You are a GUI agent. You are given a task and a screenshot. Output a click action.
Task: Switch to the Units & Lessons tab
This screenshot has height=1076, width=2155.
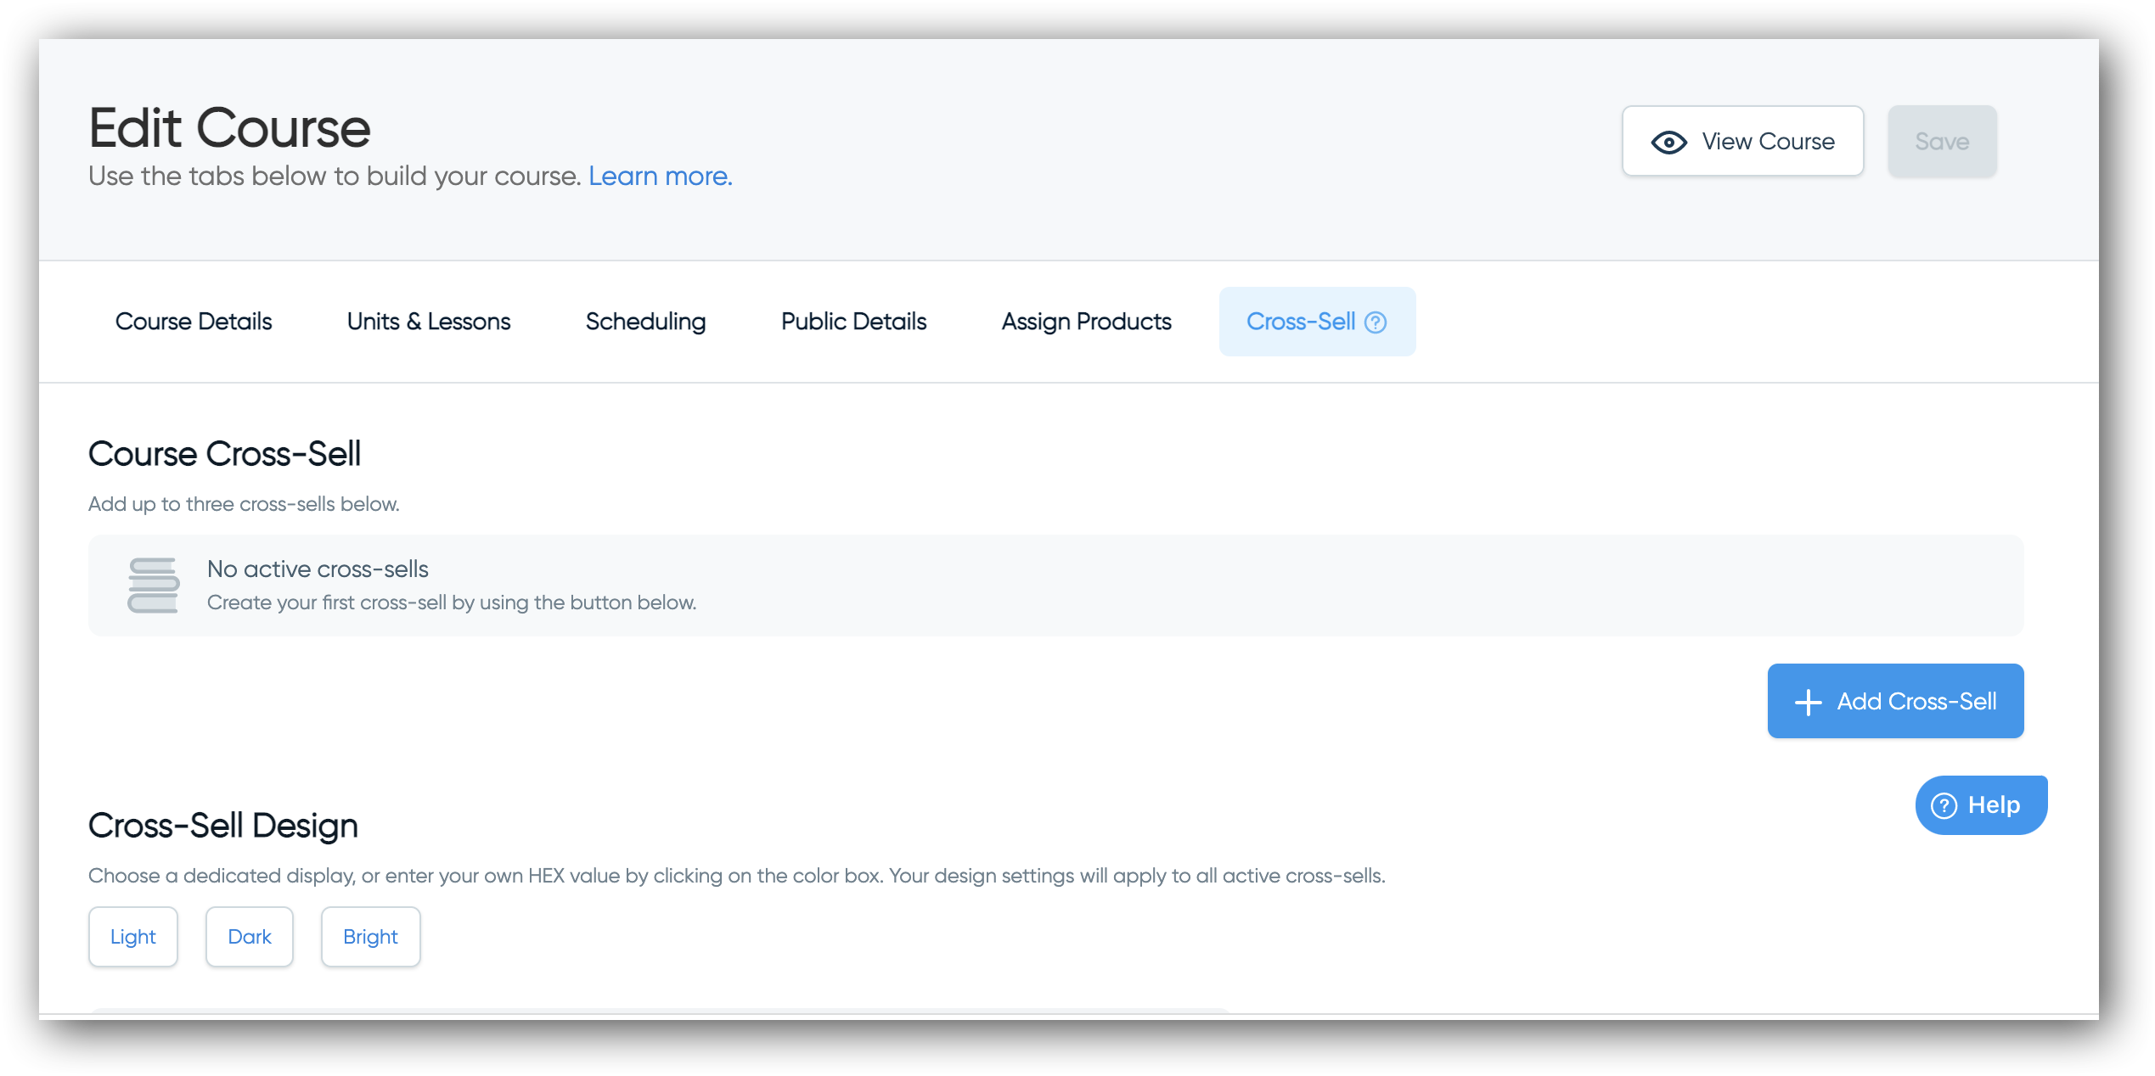429,322
